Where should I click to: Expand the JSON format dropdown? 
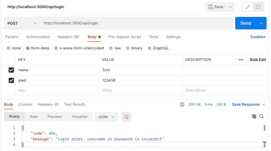pos(106,117)
